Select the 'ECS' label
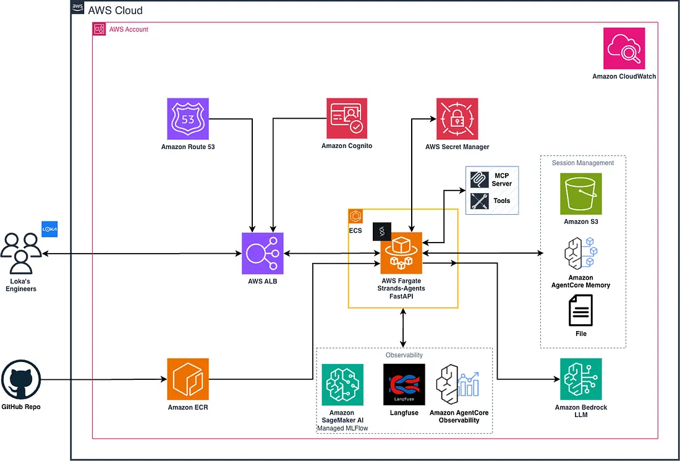680x461 pixels. tap(355, 230)
